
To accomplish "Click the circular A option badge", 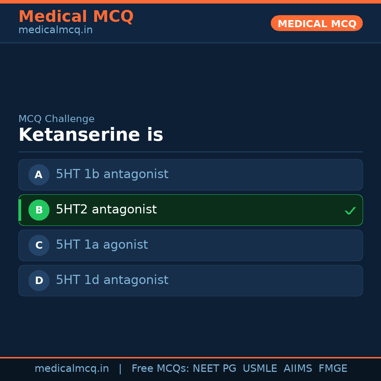I will tap(39, 175).
